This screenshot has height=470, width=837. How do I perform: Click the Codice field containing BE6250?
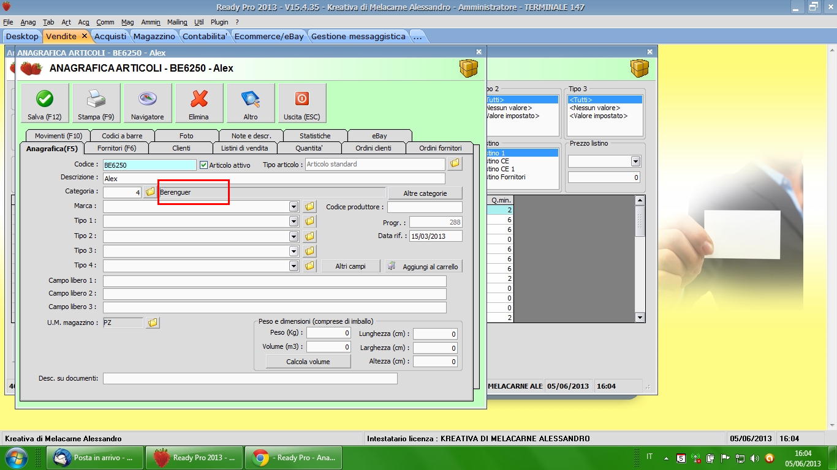(x=150, y=165)
